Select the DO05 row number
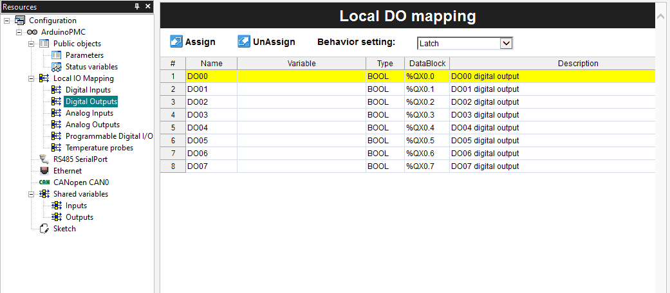670x293 pixels. (x=172, y=140)
